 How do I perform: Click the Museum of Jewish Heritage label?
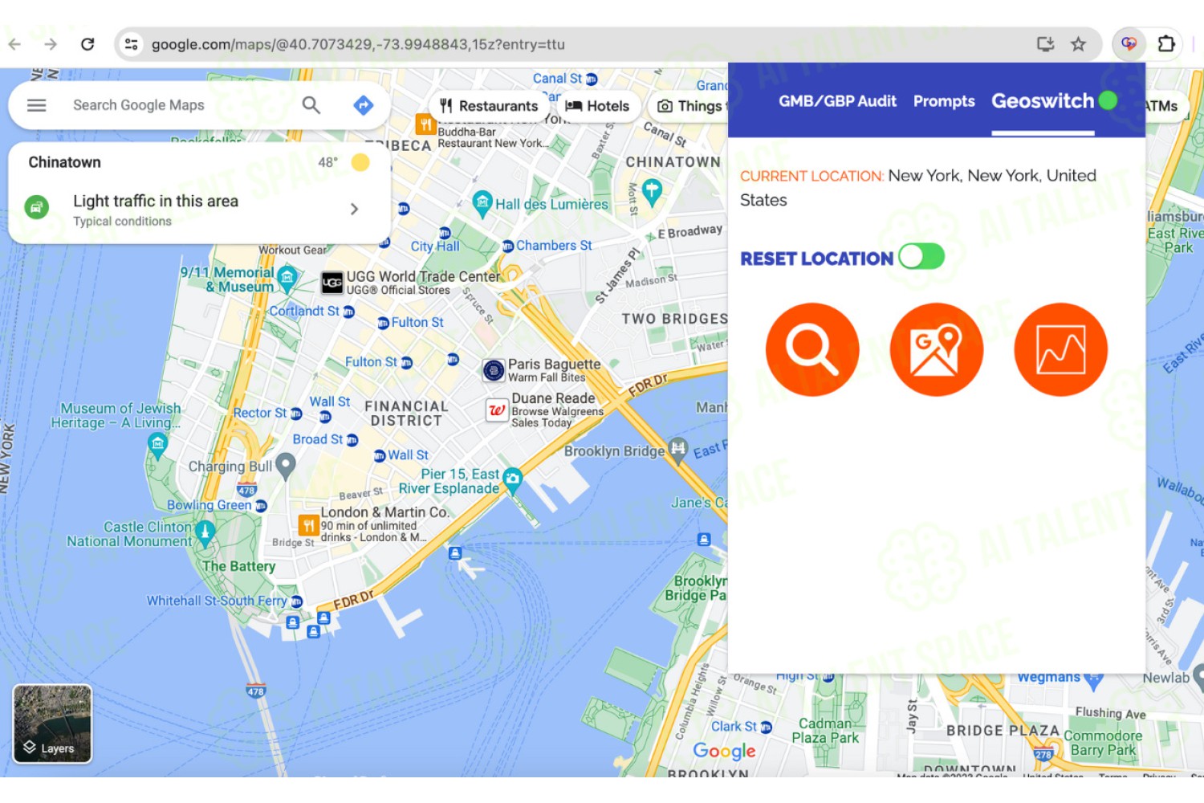pyautogui.click(x=116, y=416)
